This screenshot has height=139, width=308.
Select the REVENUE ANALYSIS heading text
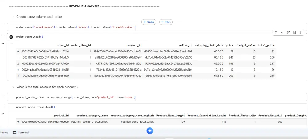point(84,6)
